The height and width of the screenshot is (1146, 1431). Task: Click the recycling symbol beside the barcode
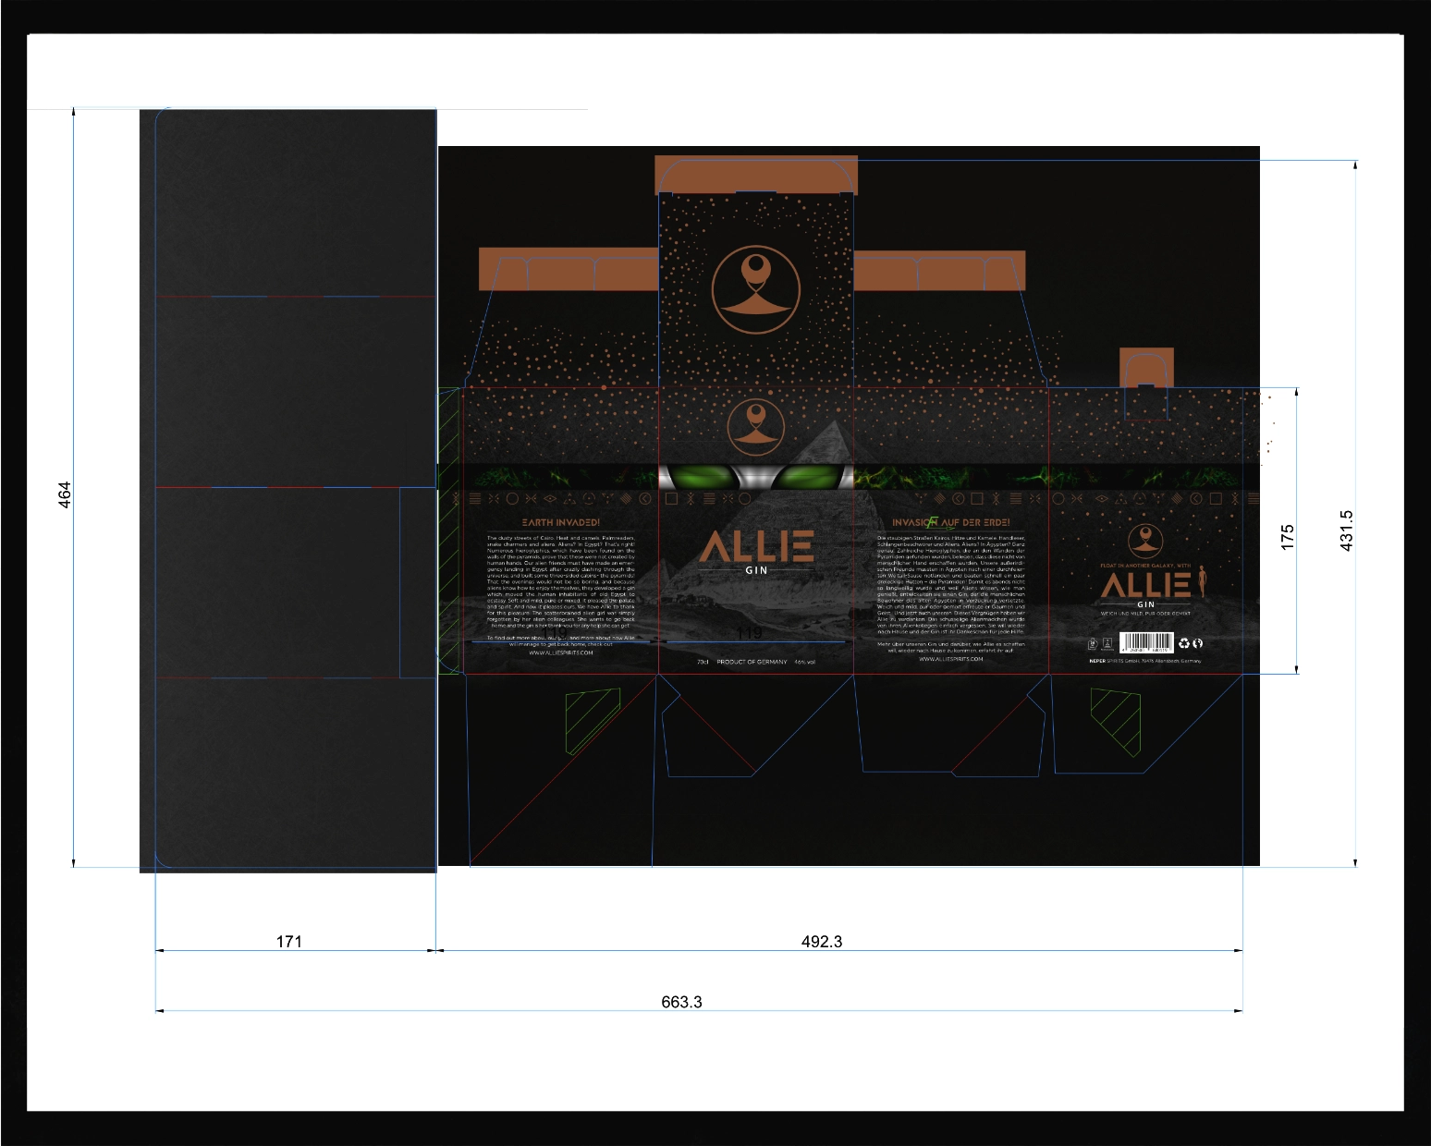click(x=1183, y=643)
